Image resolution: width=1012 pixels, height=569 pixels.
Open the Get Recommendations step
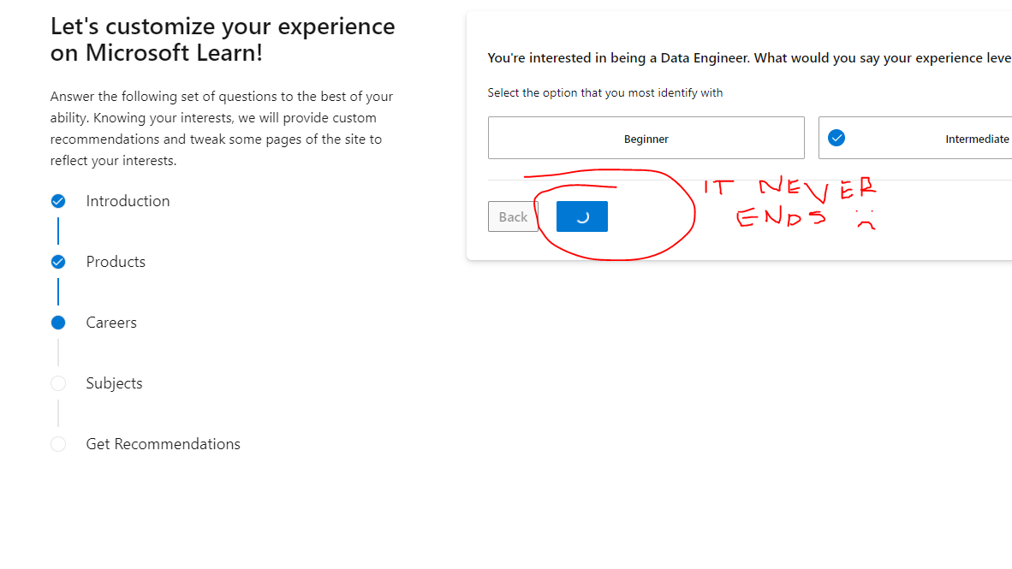[x=163, y=443]
